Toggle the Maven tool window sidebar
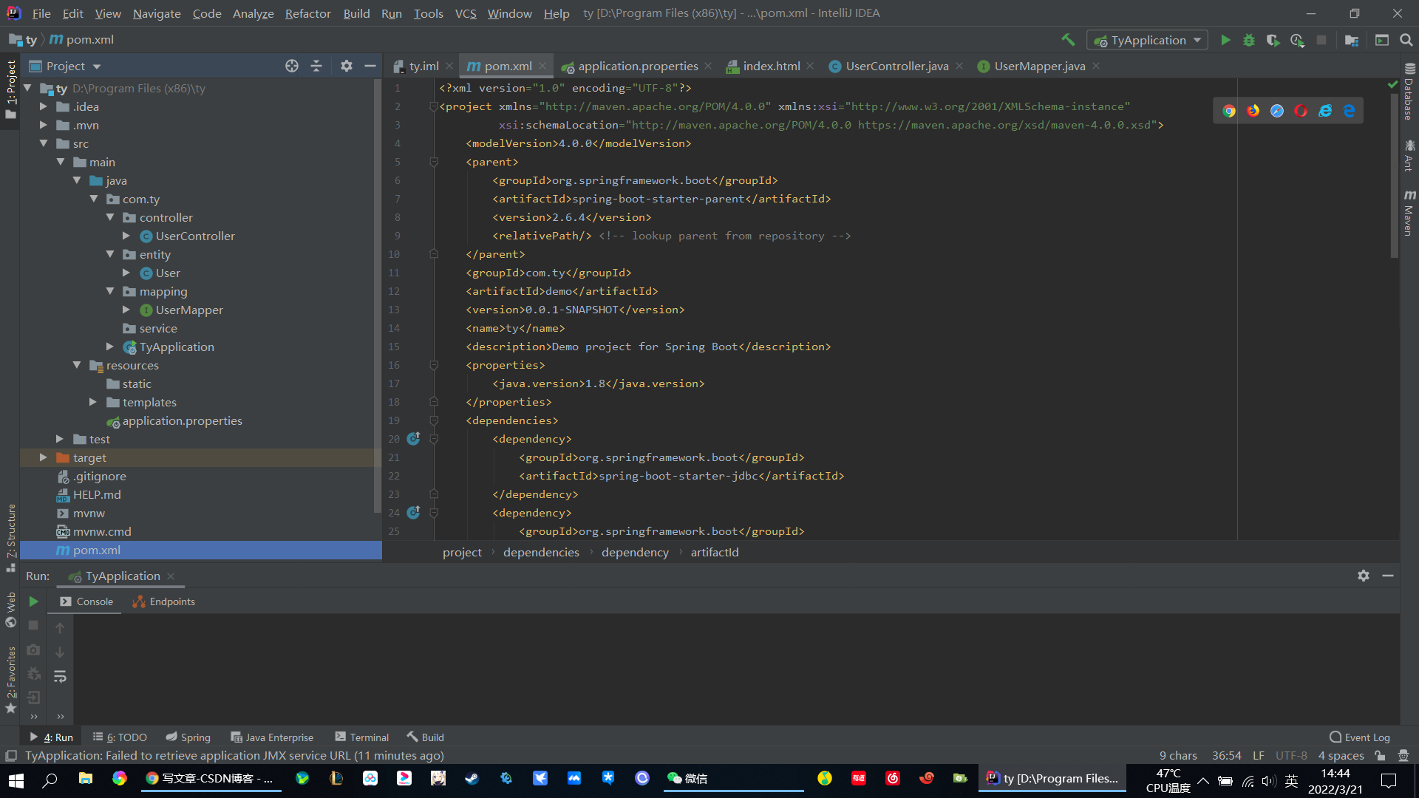1419x798 pixels. (1409, 213)
